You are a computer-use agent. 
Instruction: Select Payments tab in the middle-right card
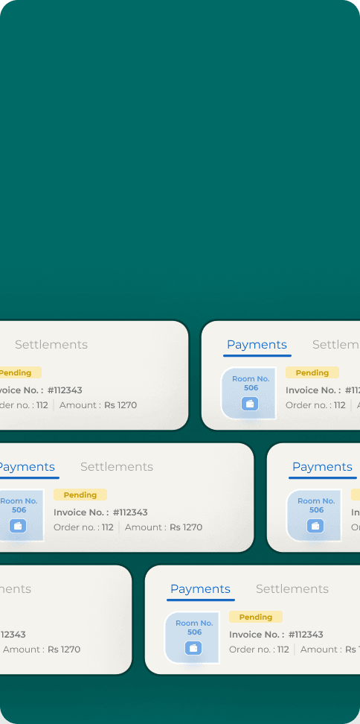coord(322,467)
